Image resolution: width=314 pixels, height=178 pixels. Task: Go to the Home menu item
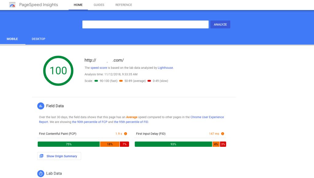coord(78,5)
